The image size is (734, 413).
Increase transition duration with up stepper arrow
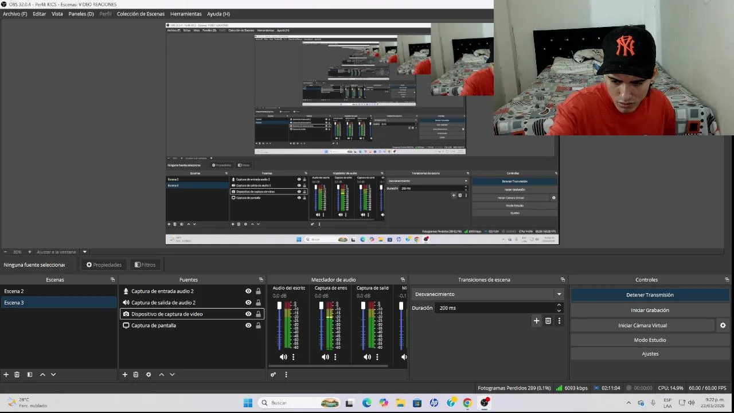coord(559,305)
